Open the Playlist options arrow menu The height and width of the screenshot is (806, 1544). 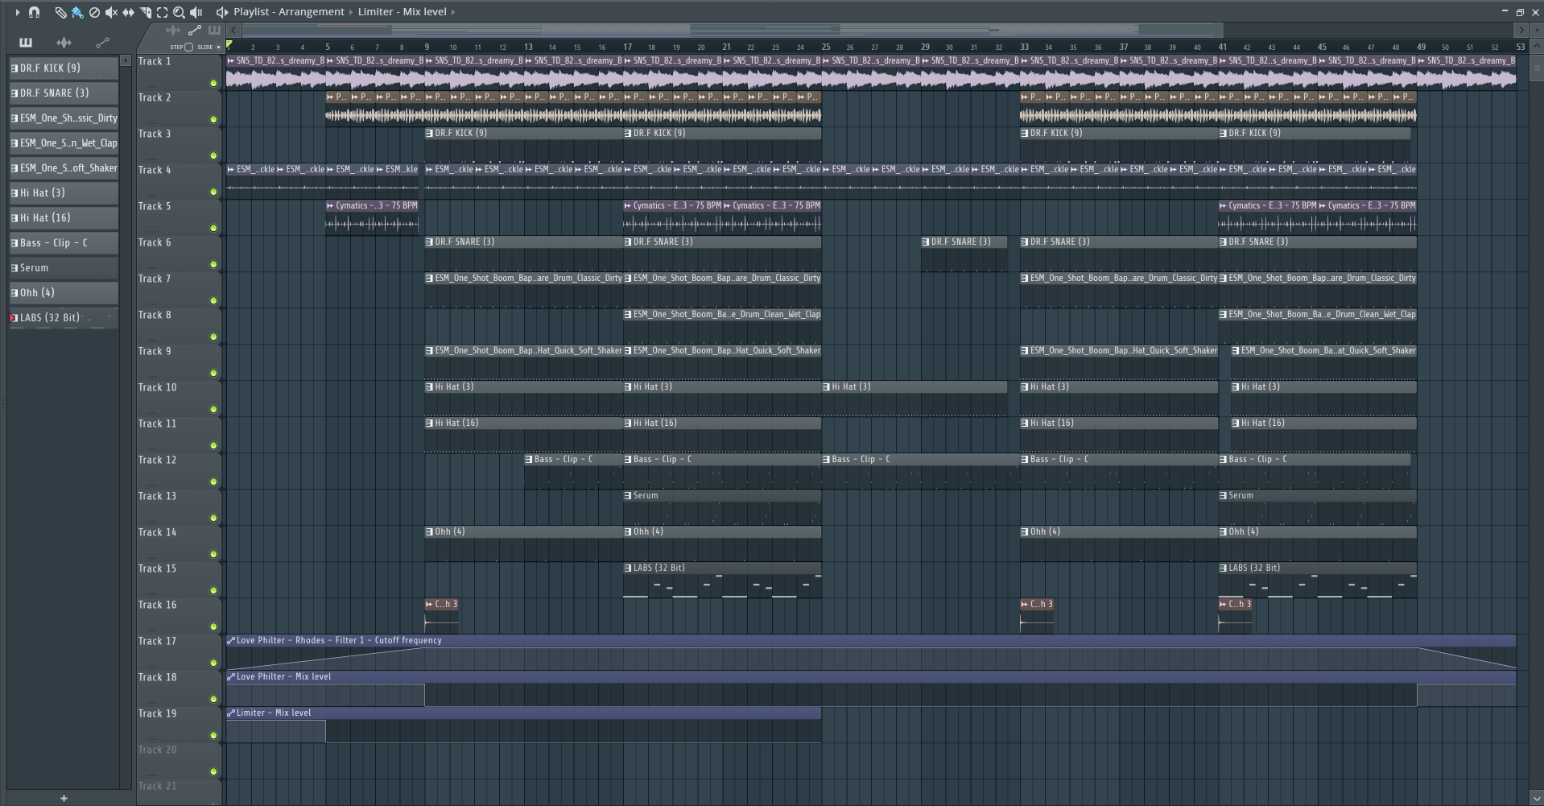pyautogui.click(x=17, y=12)
